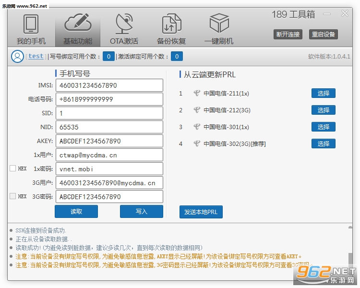The height and width of the screenshot is (288, 360).
Task: Click the 重启设备 button
Action: 323,35
